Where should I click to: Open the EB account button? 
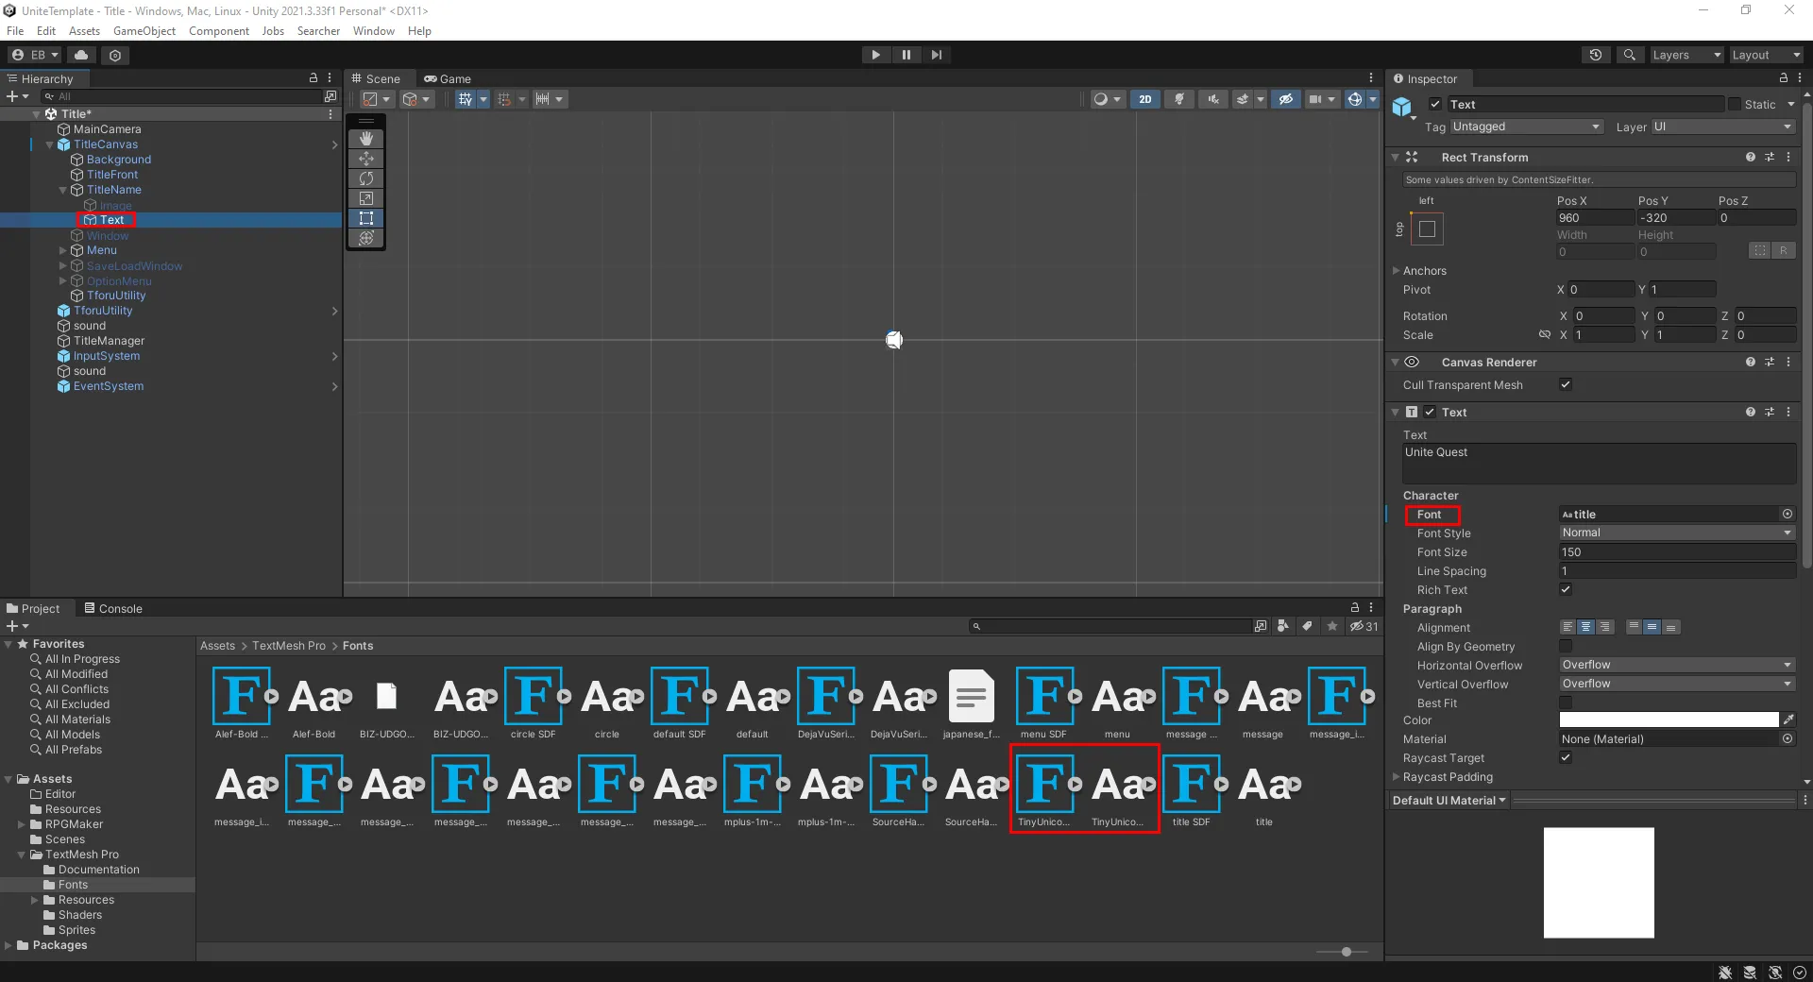click(x=34, y=55)
